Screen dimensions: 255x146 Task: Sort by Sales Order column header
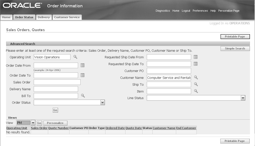[39, 128]
